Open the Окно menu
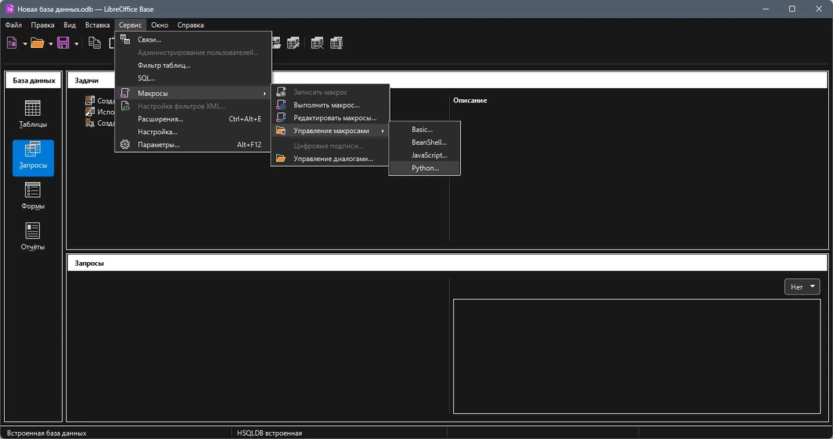Screen dimensions: 833x439 tap(160, 25)
